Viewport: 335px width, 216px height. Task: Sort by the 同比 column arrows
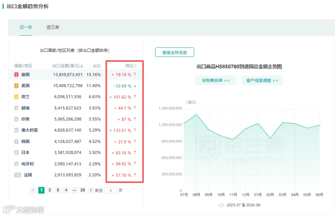click(135, 66)
